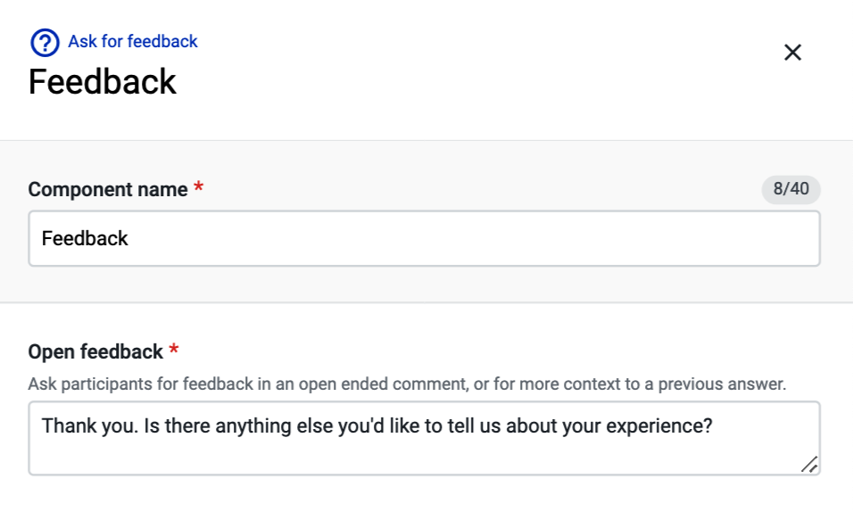Close the Feedback panel with the X

pos(792,53)
